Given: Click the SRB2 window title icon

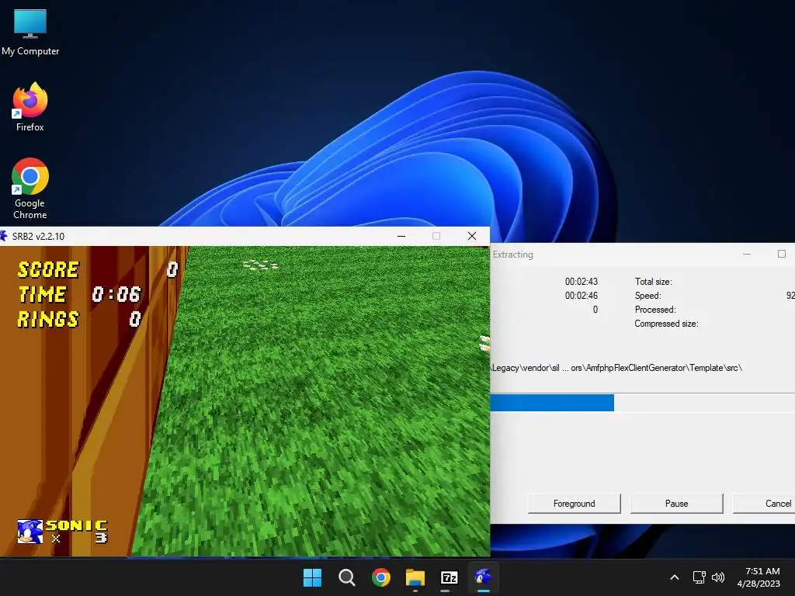Looking at the screenshot, I should click(x=4, y=236).
